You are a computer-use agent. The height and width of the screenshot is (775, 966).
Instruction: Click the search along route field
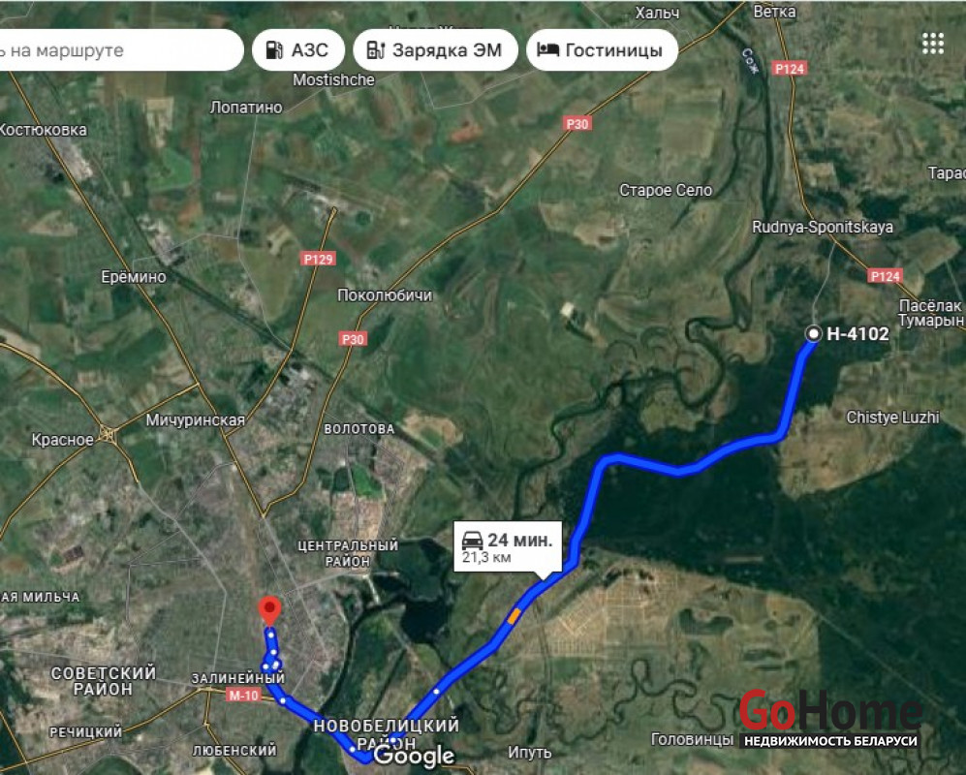(121, 50)
